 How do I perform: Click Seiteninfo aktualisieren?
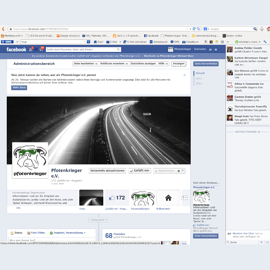pos(107,171)
